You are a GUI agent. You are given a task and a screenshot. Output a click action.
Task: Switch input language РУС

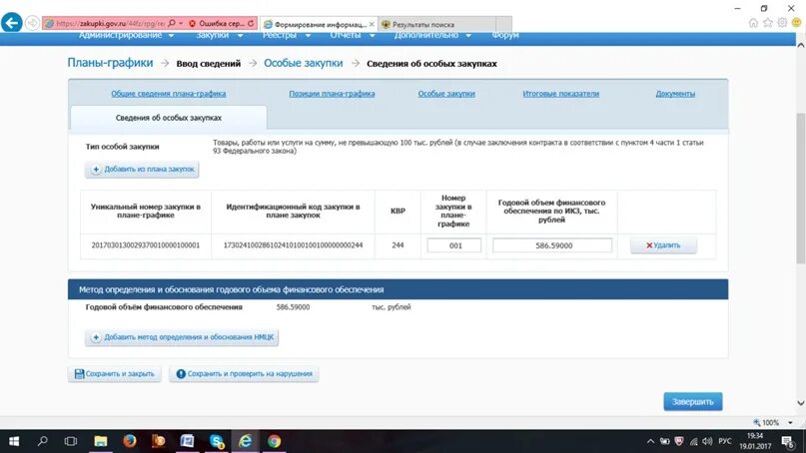(725, 441)
